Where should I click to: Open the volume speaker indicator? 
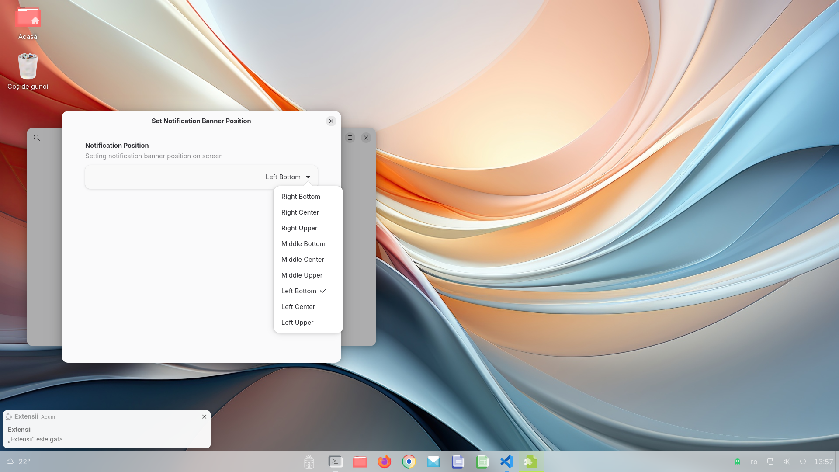pyautogui.click(x=787, y=462)
